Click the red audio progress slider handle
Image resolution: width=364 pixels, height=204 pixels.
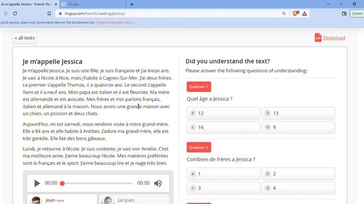coord(62,184)
